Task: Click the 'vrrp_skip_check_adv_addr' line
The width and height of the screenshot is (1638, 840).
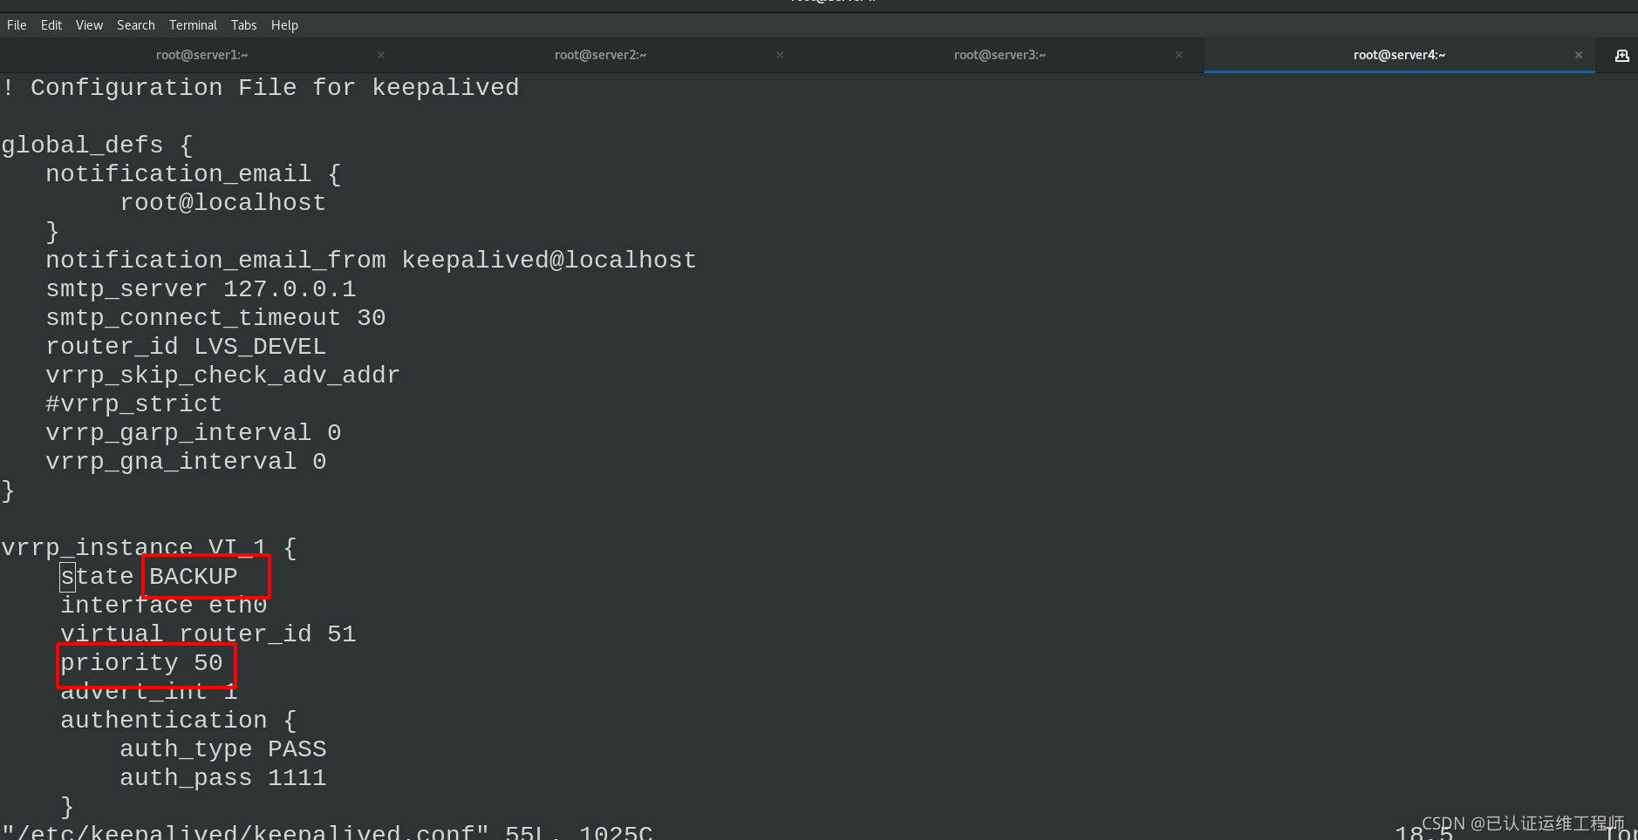Action: [222, 376]
